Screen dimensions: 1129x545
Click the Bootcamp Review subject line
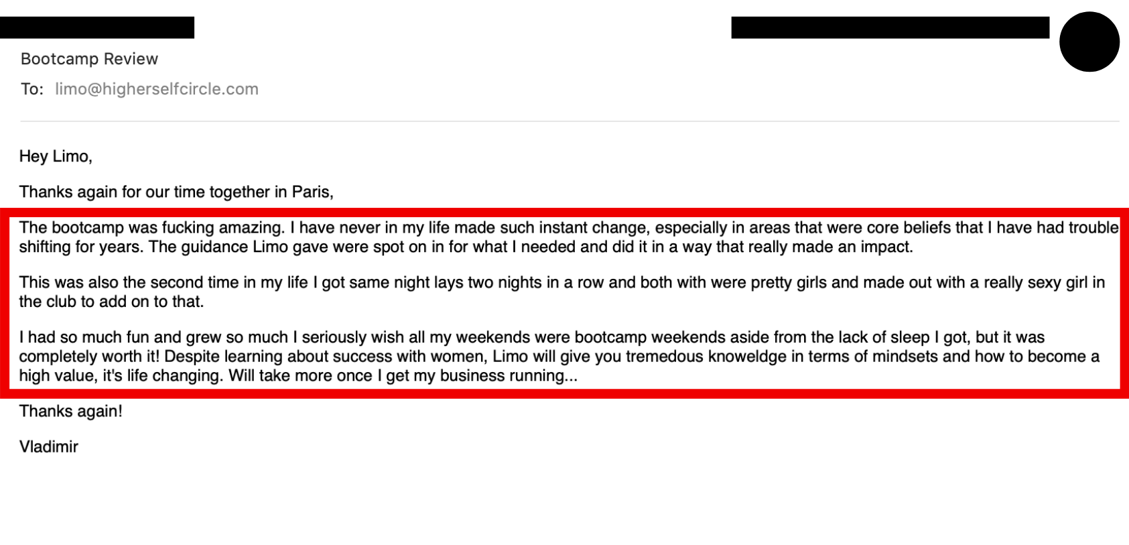click(89, 59)
